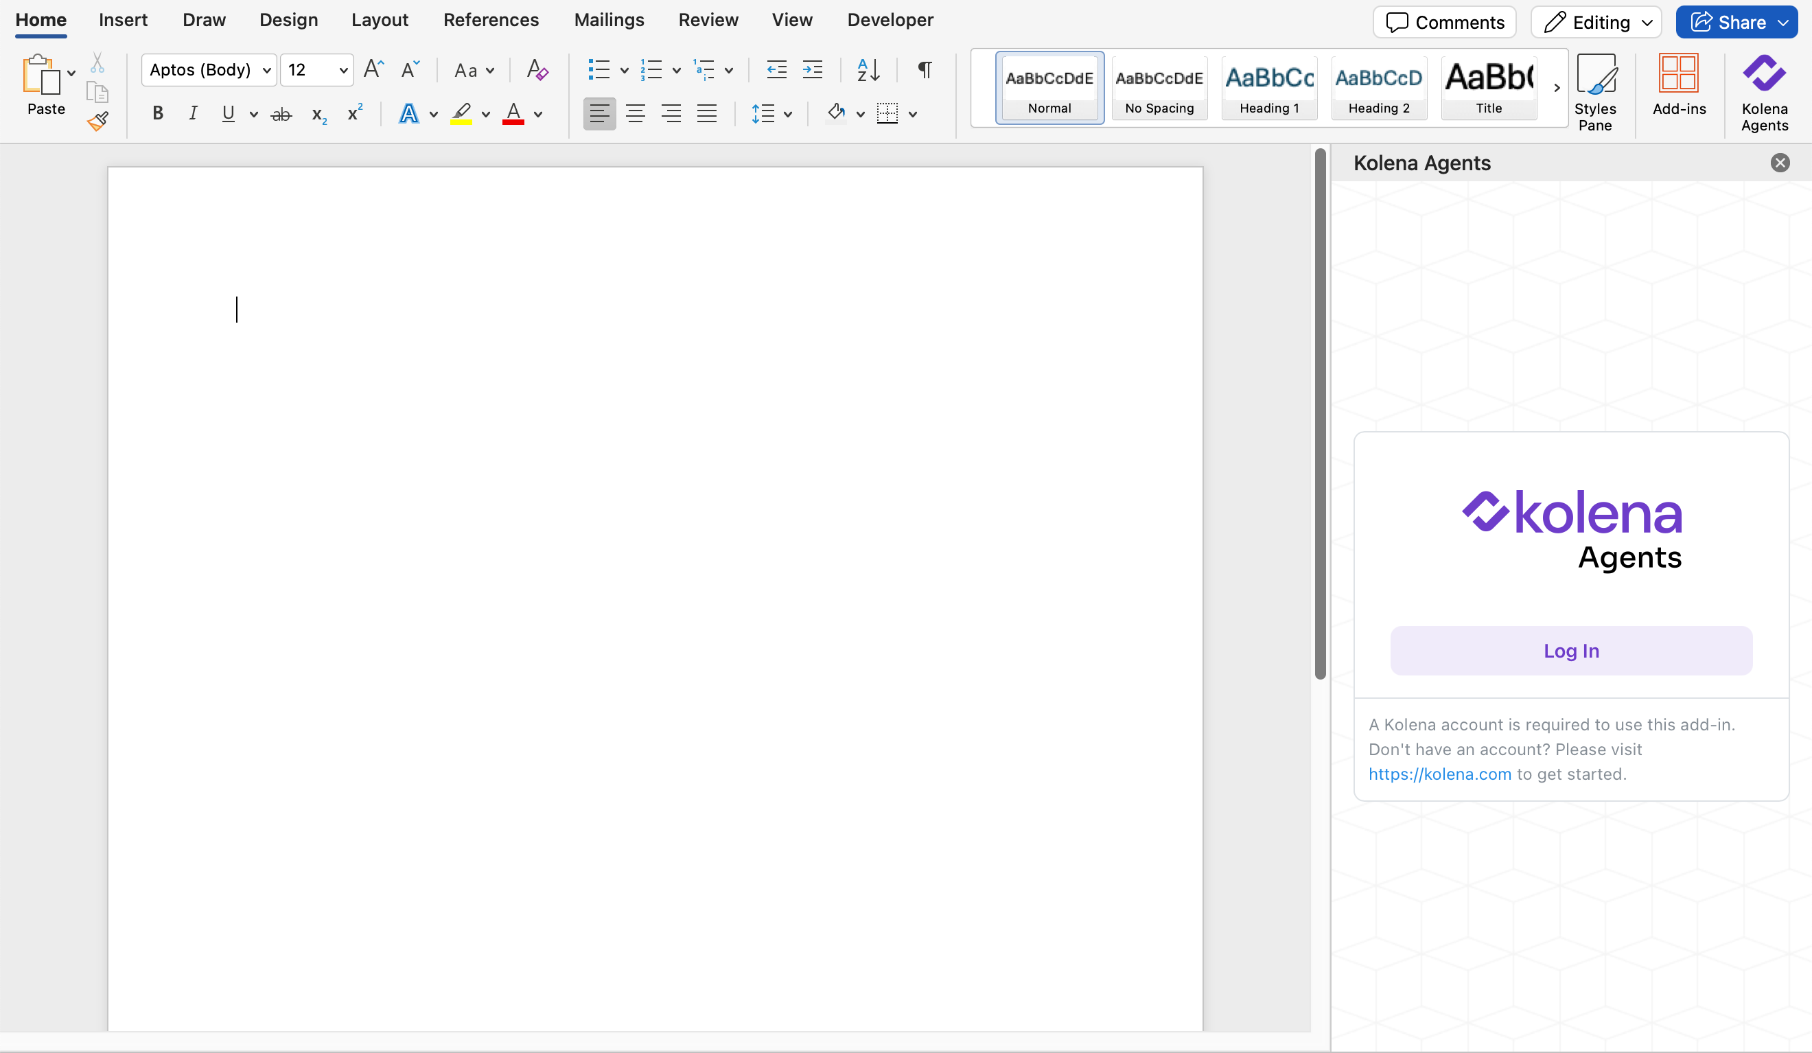Select the Heading 1 style thumbnail
This screenshot has width=1812, height=1053.
[1269, 87]
